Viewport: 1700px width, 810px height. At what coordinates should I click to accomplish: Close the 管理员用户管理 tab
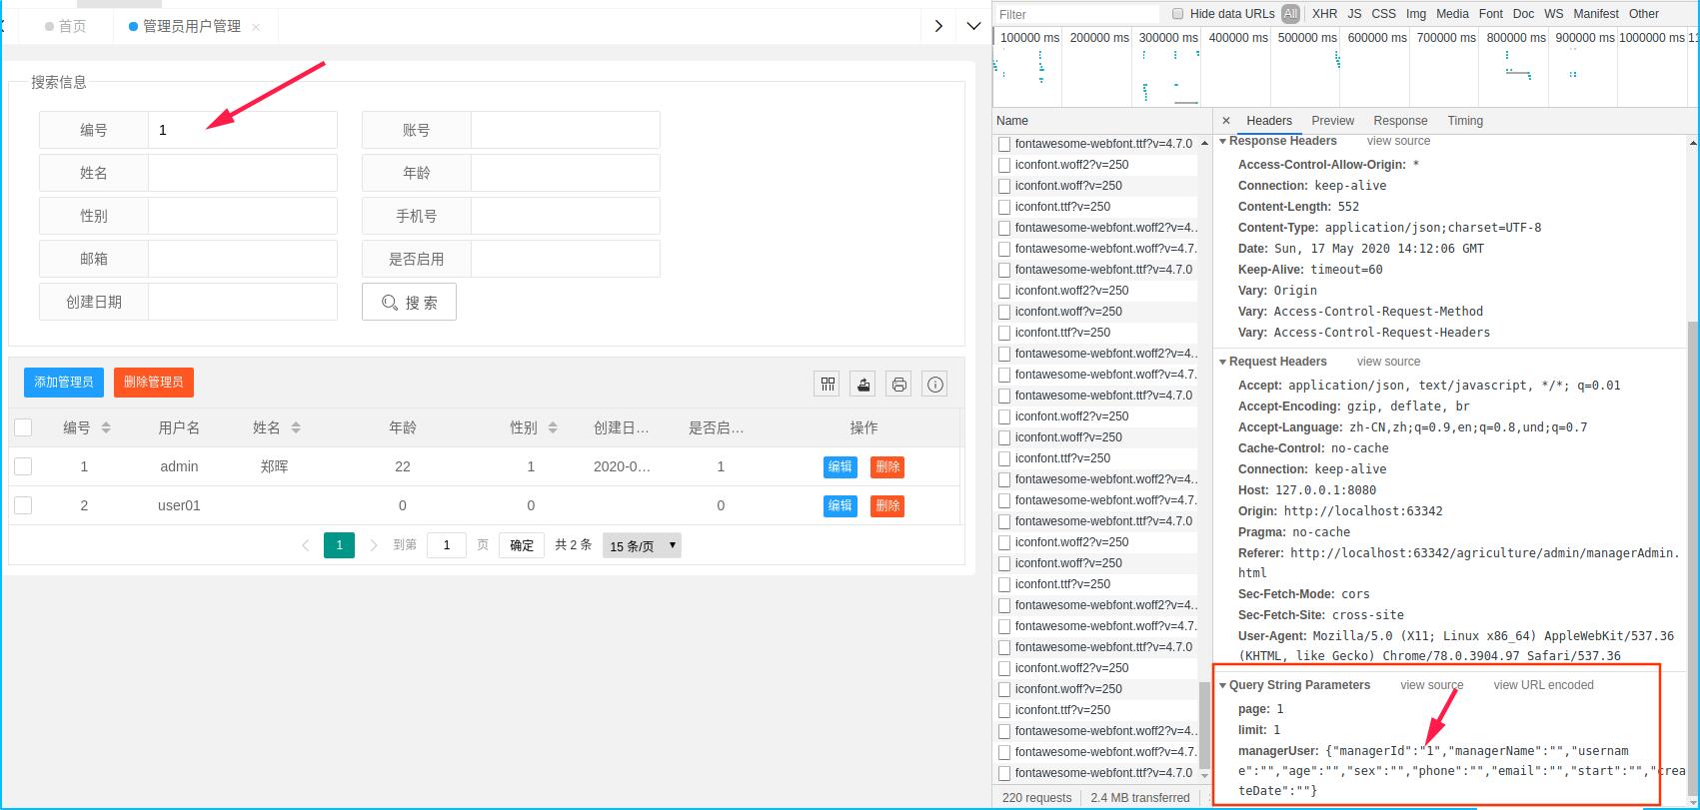256,27
